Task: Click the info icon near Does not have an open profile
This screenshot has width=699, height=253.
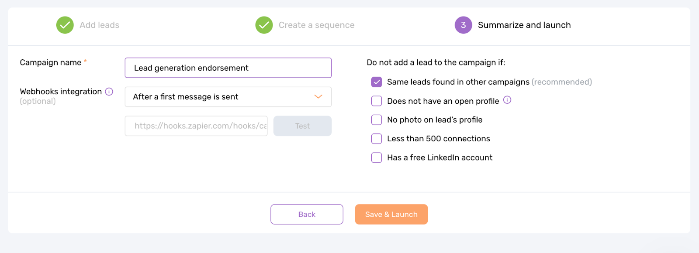Action: pos(507,100)
